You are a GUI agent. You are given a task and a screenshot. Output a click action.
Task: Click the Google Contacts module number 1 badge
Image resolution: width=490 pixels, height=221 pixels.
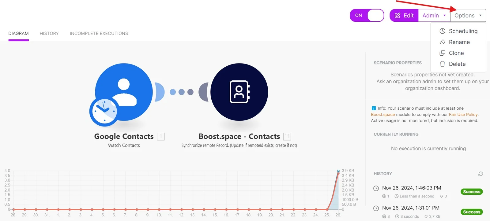coord(161,136)
